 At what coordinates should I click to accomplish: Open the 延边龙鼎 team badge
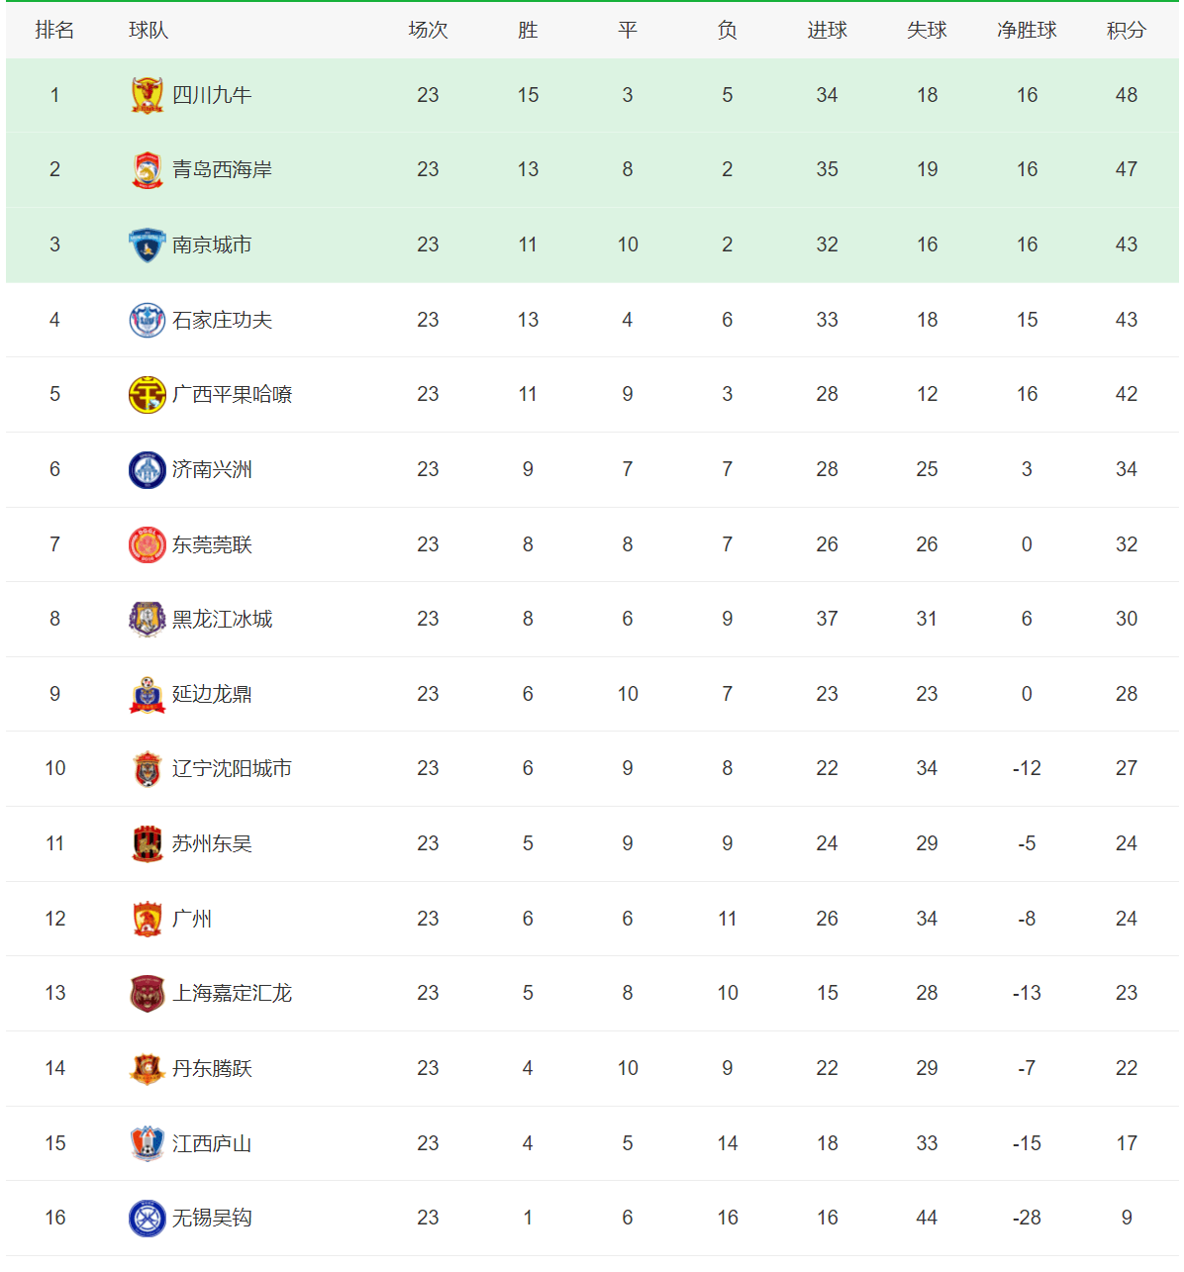(x=148, y=694)
